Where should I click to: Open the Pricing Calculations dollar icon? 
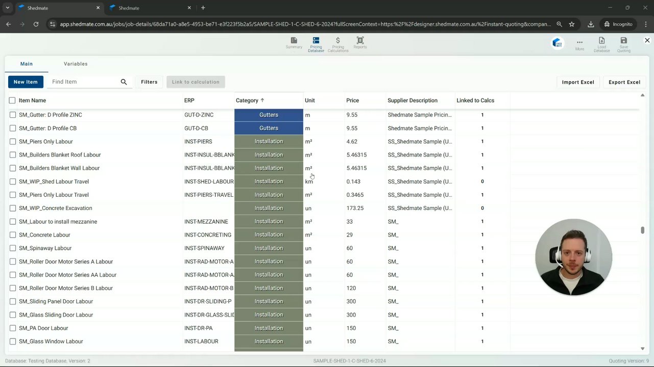click(x=338, y=44)
